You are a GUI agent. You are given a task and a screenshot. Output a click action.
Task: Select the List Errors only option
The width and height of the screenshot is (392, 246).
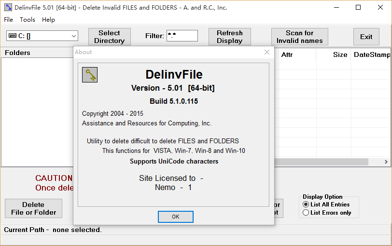tap(306, 213)
